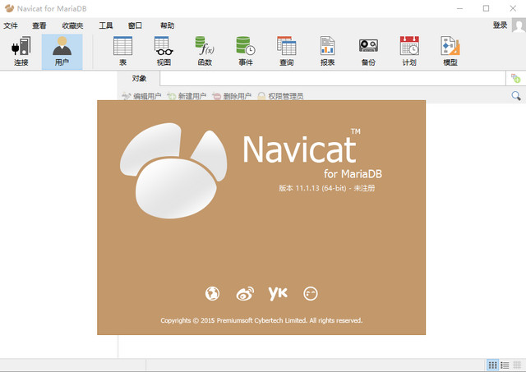The height and width of the screenshot is (372, 526).
Task: Click the user avatar icon beside 登录
Action: point(519,25)
